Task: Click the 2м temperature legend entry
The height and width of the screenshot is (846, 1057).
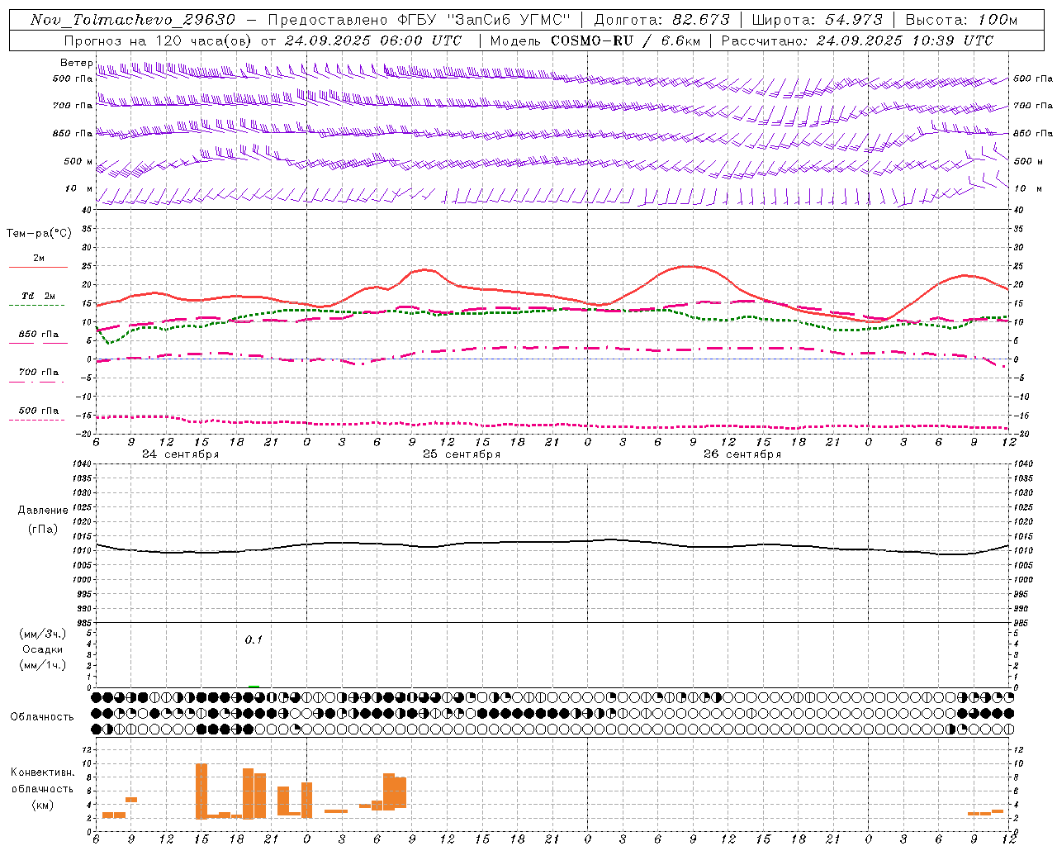Action: click(x=38, y=259)
